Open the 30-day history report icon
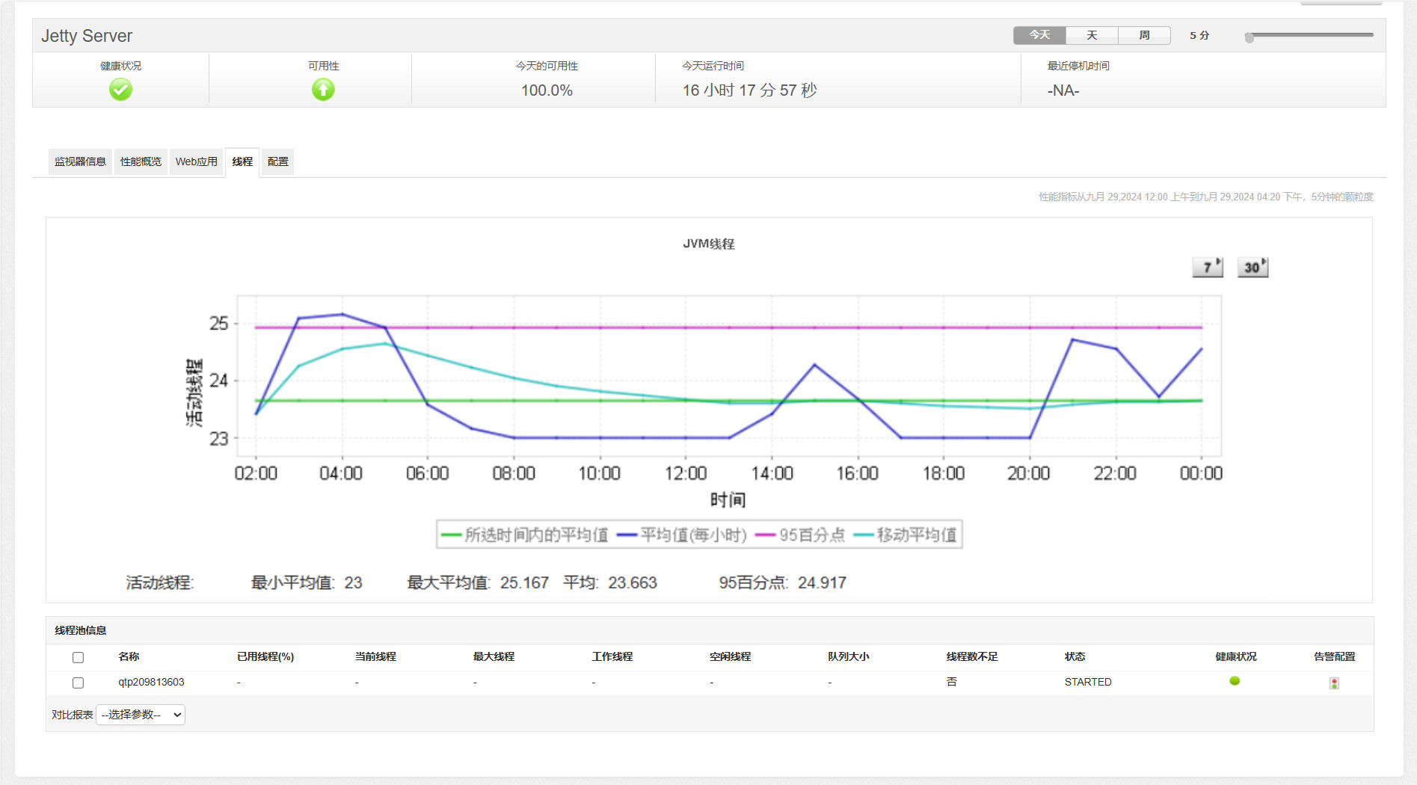Screen dimensions: 1417x785 coord(1252,267)
